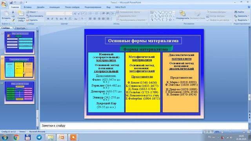
Task: Select slide 10 thumbnail
Action: 19,43
